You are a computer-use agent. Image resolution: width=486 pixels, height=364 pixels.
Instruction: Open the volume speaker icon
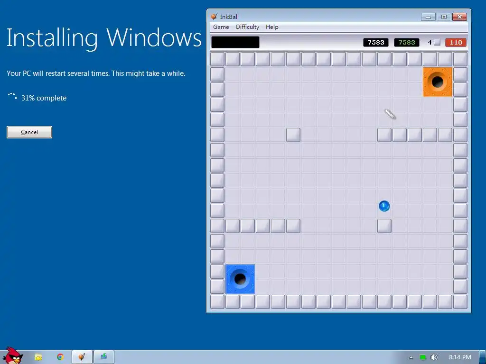tap(434, 357)
